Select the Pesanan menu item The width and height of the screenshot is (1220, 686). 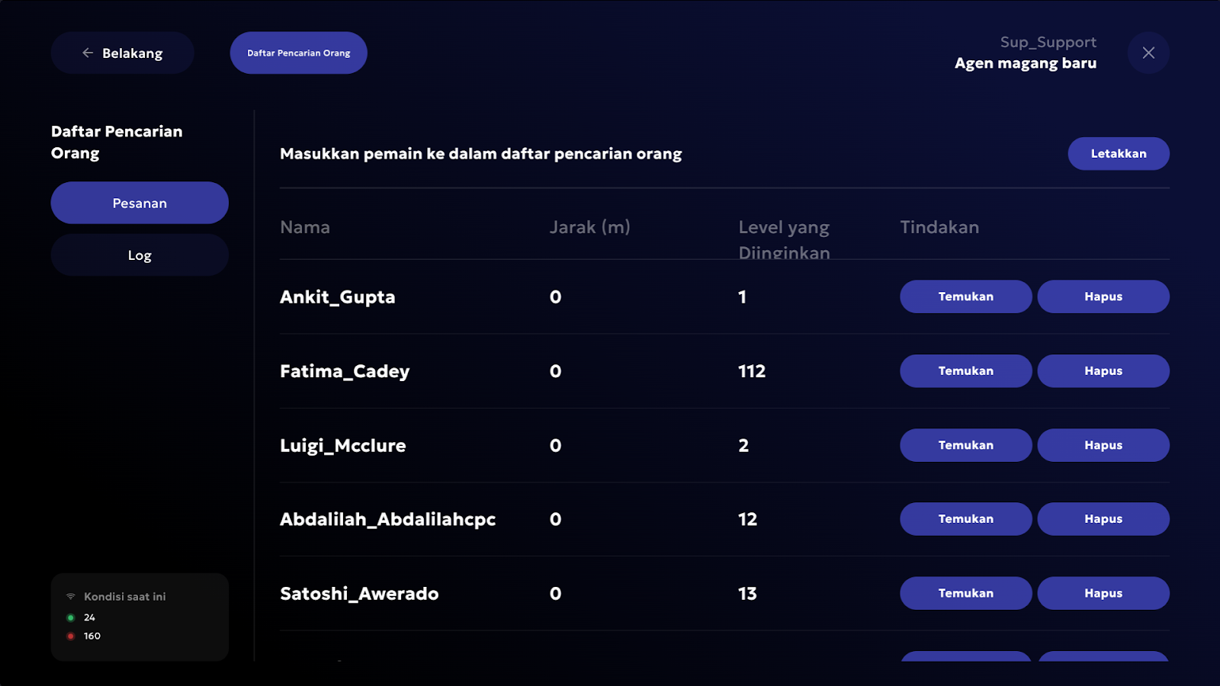(x=140, y=203)
